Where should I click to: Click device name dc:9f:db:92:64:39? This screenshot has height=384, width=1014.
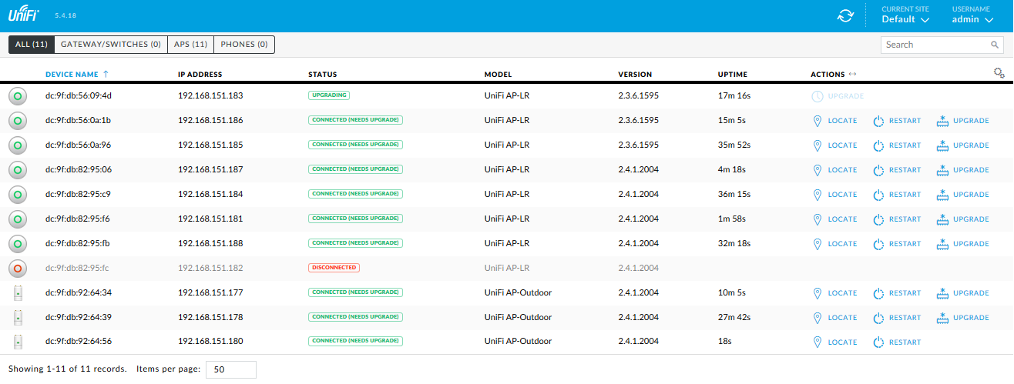(79, 318)
